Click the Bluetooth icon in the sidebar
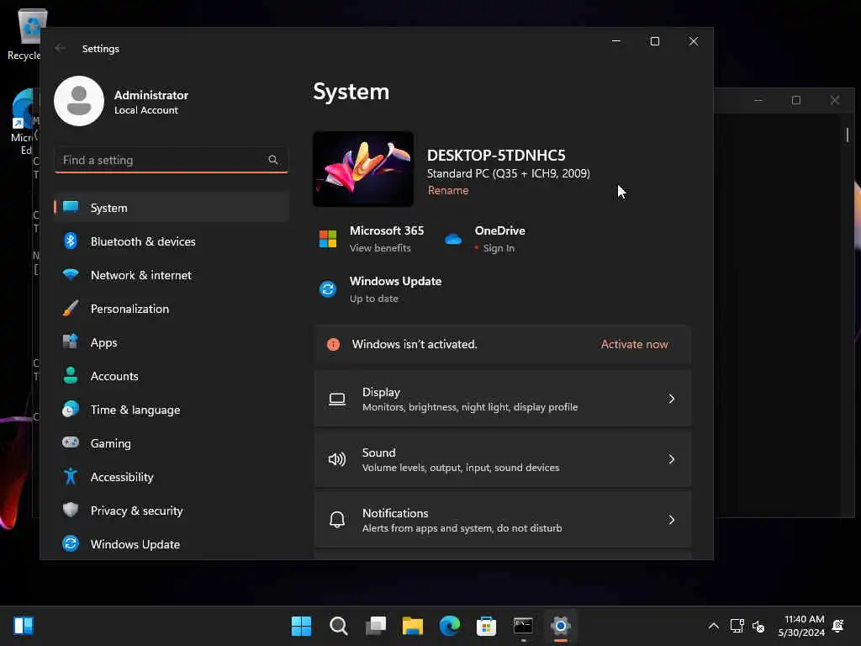Image resolution: width=861 pixels, height=646 pixels. point(71,241)
